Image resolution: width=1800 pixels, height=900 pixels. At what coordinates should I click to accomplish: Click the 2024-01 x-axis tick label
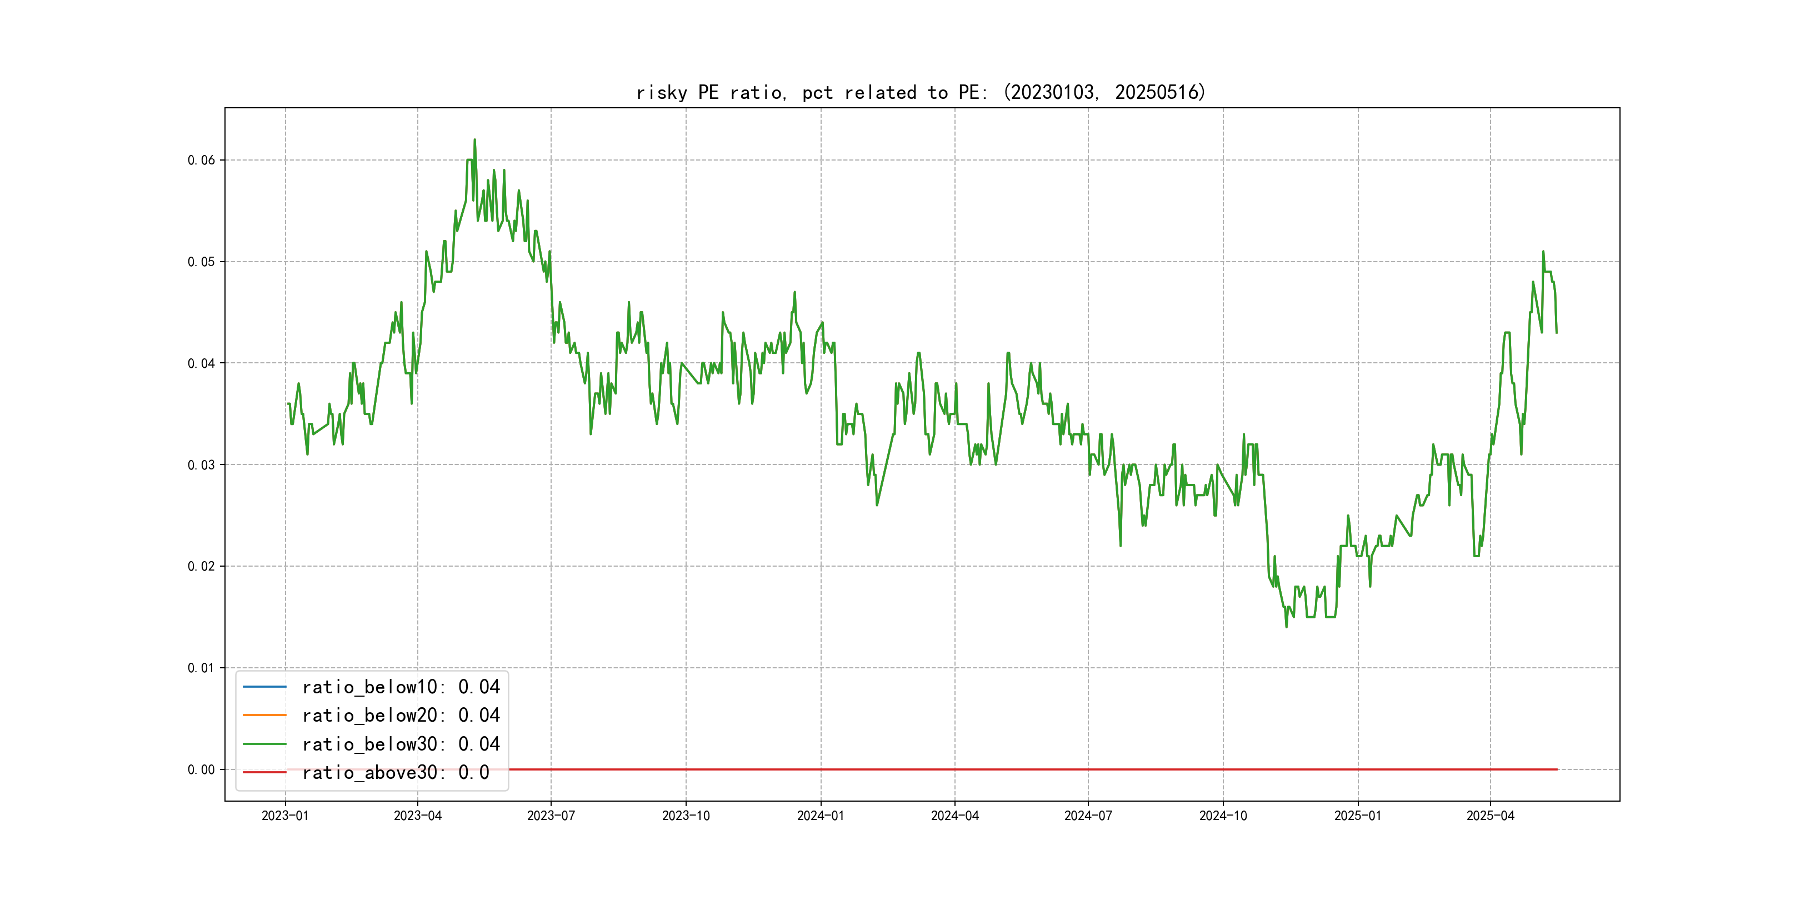[x=821, y=816]
